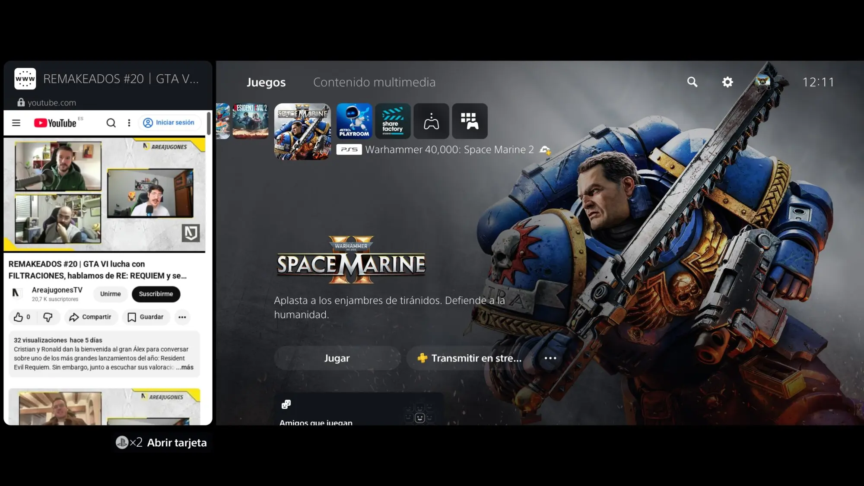Click the browser card vertical scrollbar
Viewport: 864px width, 486px height.
click(x=209, y=124)
